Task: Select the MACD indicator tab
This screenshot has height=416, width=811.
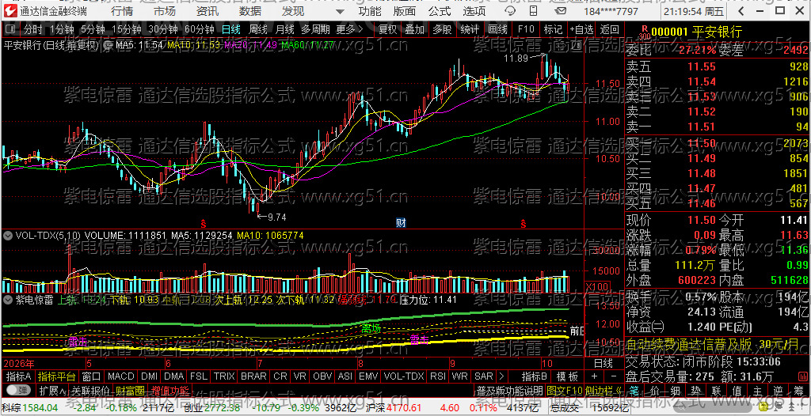Action: click(120, 376)
